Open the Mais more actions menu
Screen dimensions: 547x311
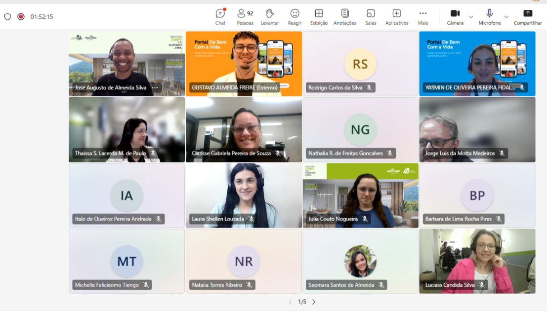[x=423, y=17]
